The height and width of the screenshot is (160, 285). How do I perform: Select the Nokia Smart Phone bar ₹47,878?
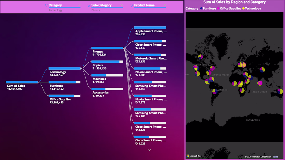[150, 96]
